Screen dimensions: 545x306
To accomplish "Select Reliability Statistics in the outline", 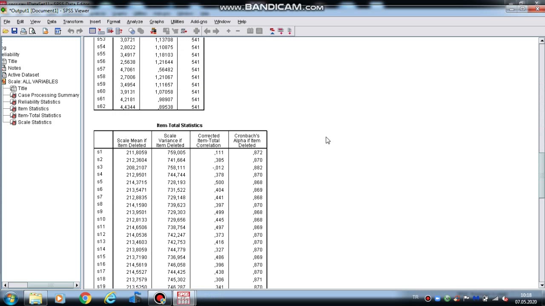I will [39, 102].
